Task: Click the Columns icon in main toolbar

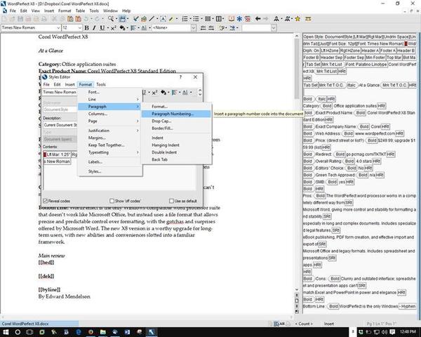Action: (x=208, y=18)
